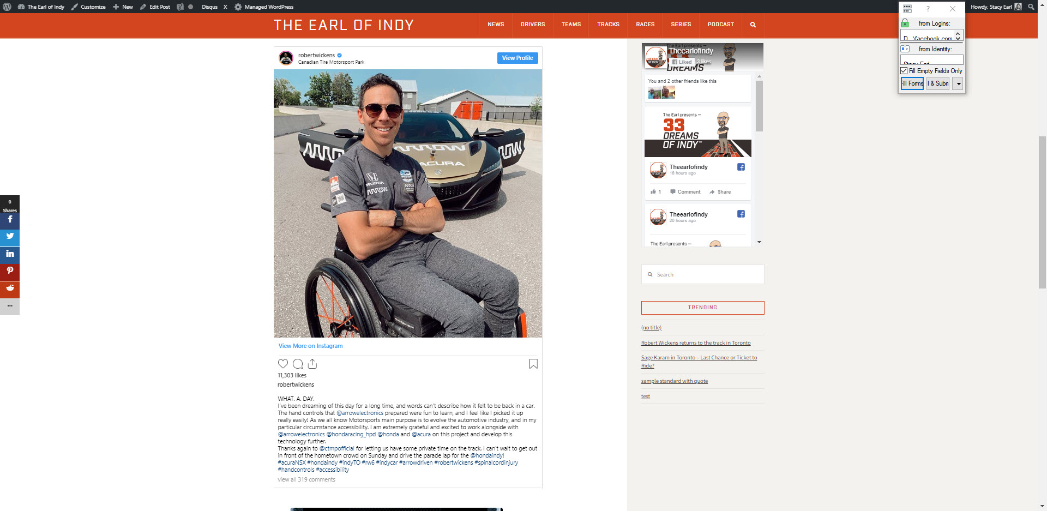1047x511 pixels.
Task: Show more share options ellipsis button
Action: [x=10, y=306]
